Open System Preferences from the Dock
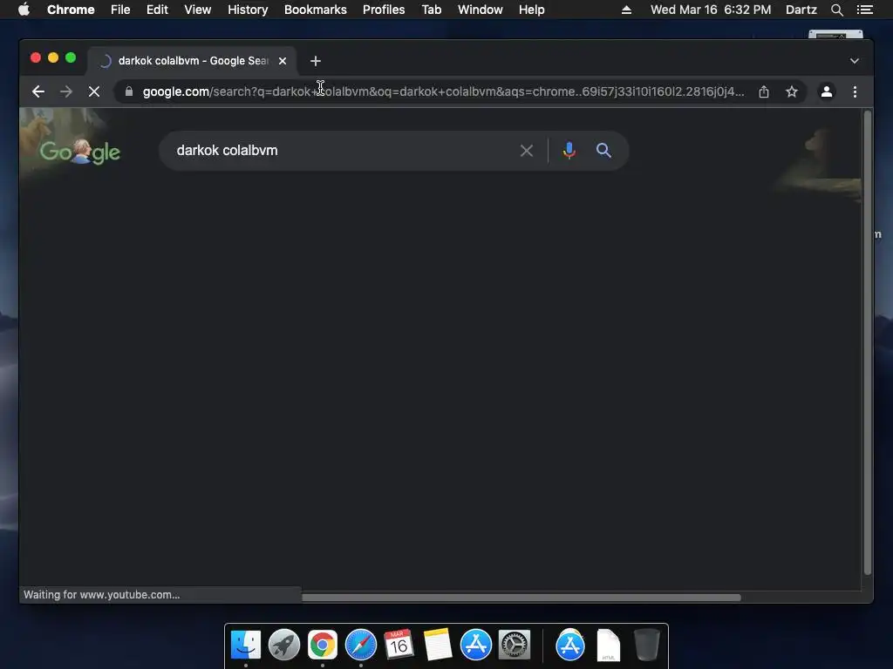 pos(515,645)
